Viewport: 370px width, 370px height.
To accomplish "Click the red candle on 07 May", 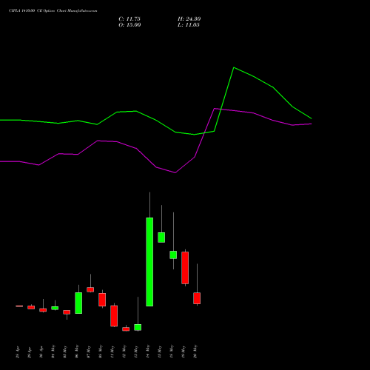I will click(x=90, y=289).
